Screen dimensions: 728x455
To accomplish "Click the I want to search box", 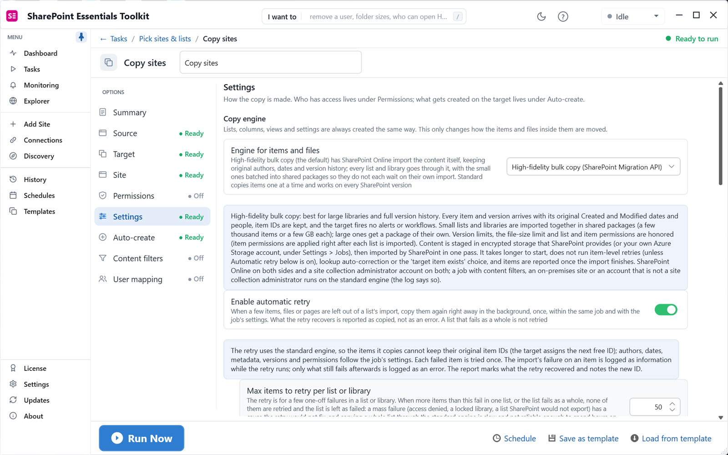I will click(x=364, y=16).
